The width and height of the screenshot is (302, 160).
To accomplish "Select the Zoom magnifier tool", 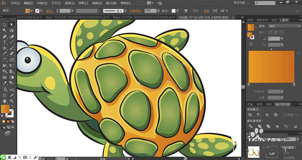I will tap(12, 101).
